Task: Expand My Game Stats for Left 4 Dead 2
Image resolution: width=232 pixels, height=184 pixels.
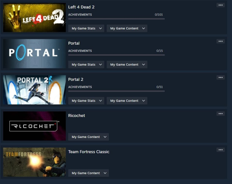Action: [x=86, y=28]
